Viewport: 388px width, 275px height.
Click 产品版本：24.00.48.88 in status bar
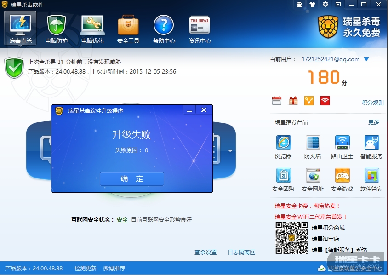(34, 268)
